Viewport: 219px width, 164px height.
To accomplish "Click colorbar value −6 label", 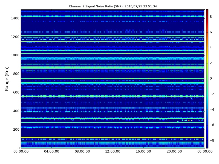I will [212, 125].
